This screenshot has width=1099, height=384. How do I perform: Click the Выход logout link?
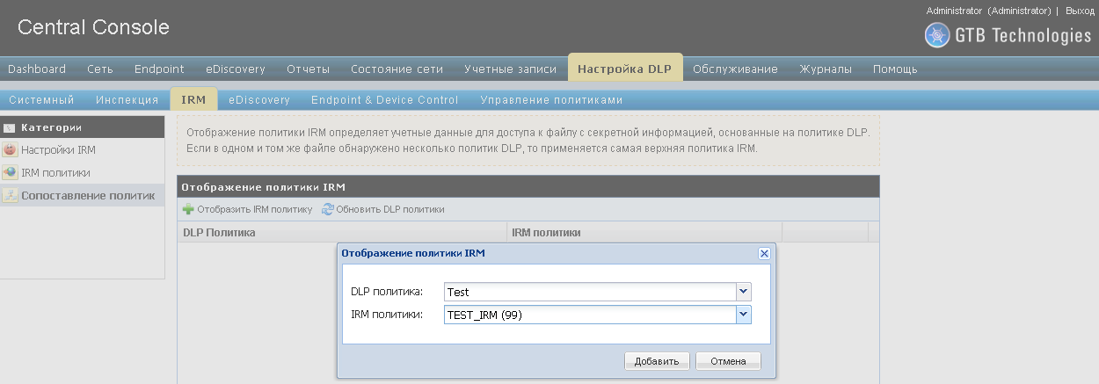tap(1080, 11)
